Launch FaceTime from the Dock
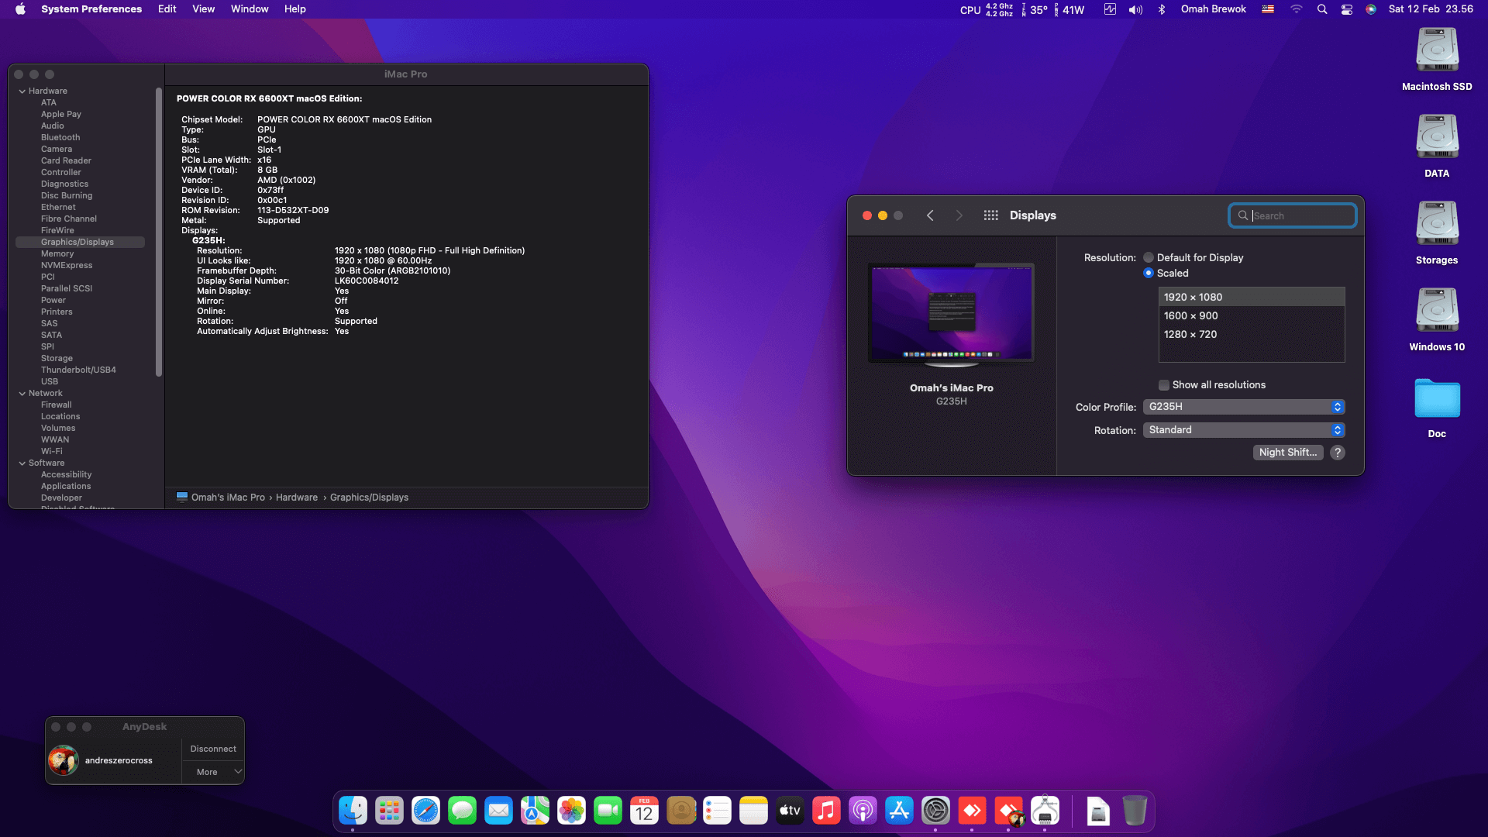1488x837 pixels. (x=608, y=811)
